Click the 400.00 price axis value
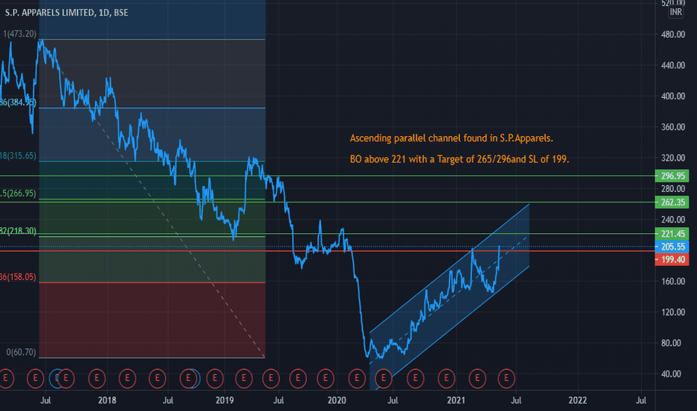Screen dimensions: 697x411 coord(673,96)
